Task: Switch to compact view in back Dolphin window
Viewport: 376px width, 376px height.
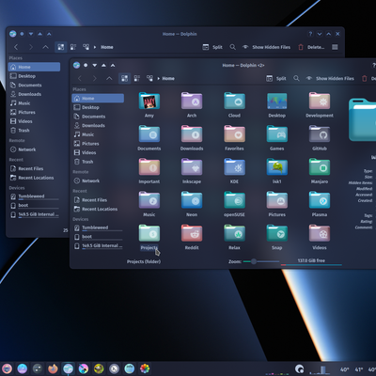Action: tap(73, 47)
